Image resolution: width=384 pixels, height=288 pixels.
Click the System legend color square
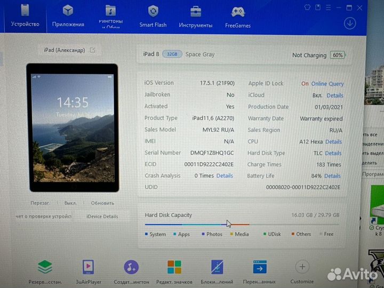(146, 234)
